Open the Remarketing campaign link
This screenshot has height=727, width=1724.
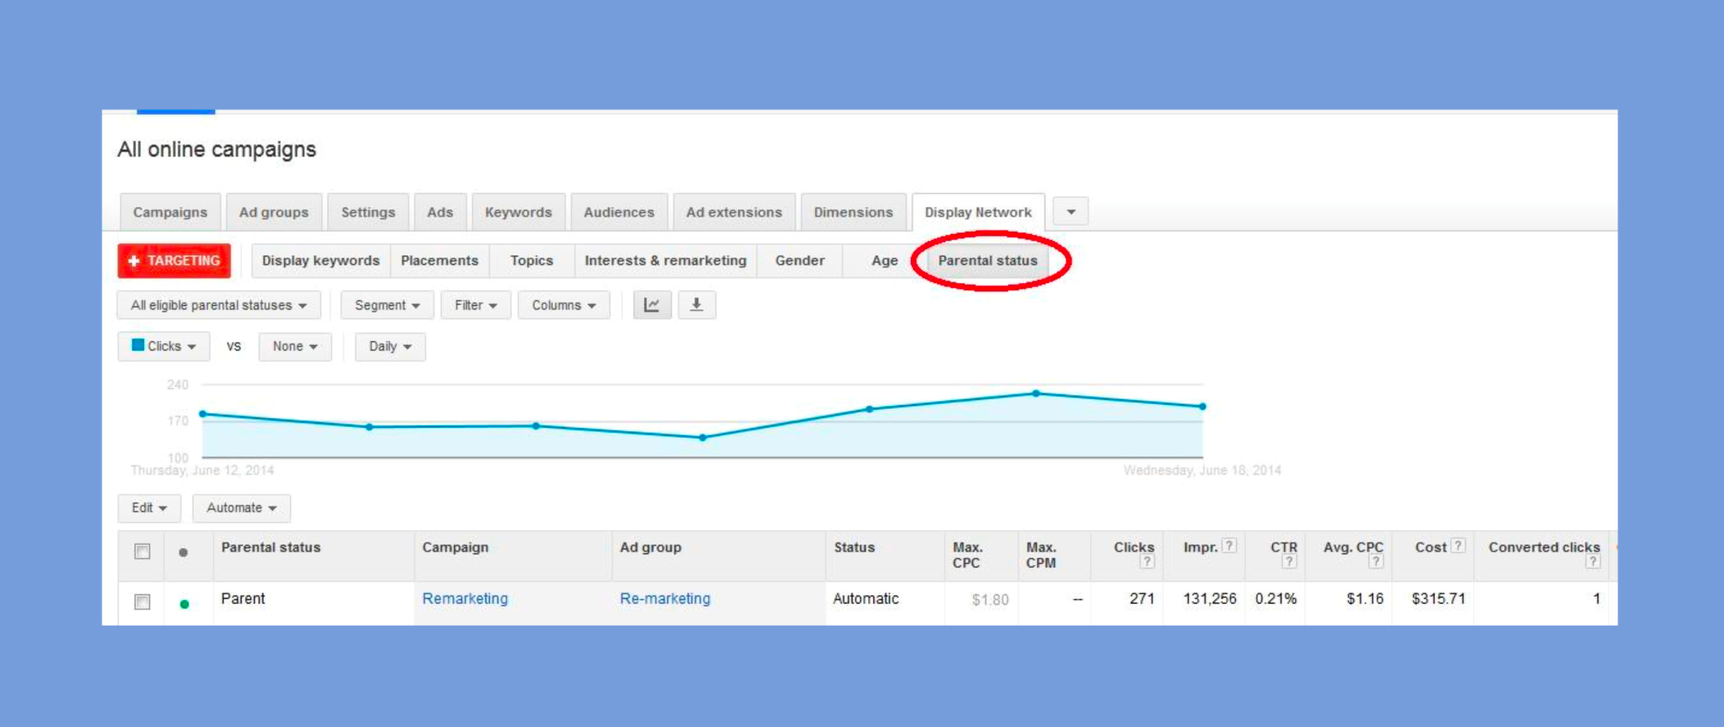pos(464,598)
